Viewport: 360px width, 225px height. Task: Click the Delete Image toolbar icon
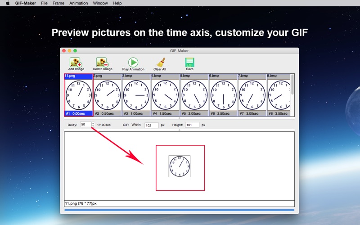tap(103, 64)
